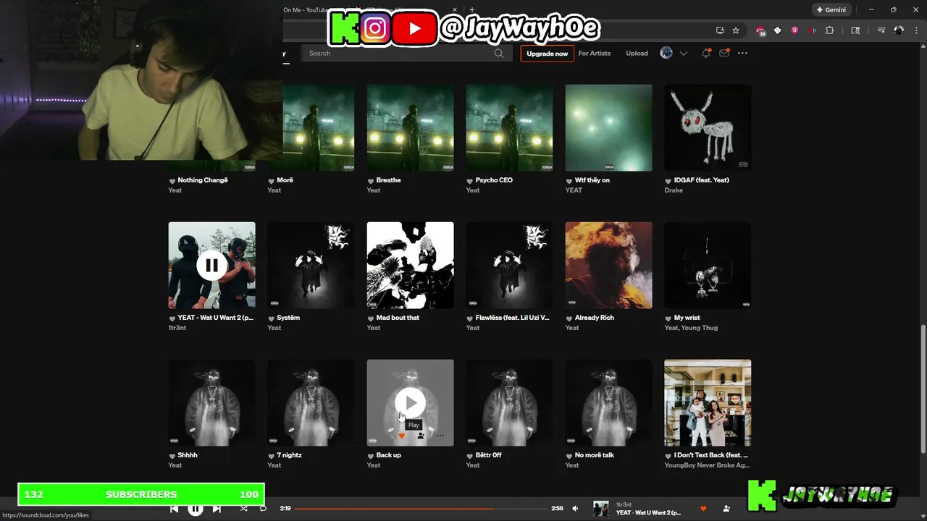Open 1tr3nt artist link under the playing card
Screen dimensions: 927x521
point(177,328)
